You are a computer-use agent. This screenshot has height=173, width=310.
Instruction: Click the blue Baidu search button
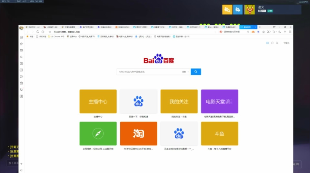[x=196, y=72]
